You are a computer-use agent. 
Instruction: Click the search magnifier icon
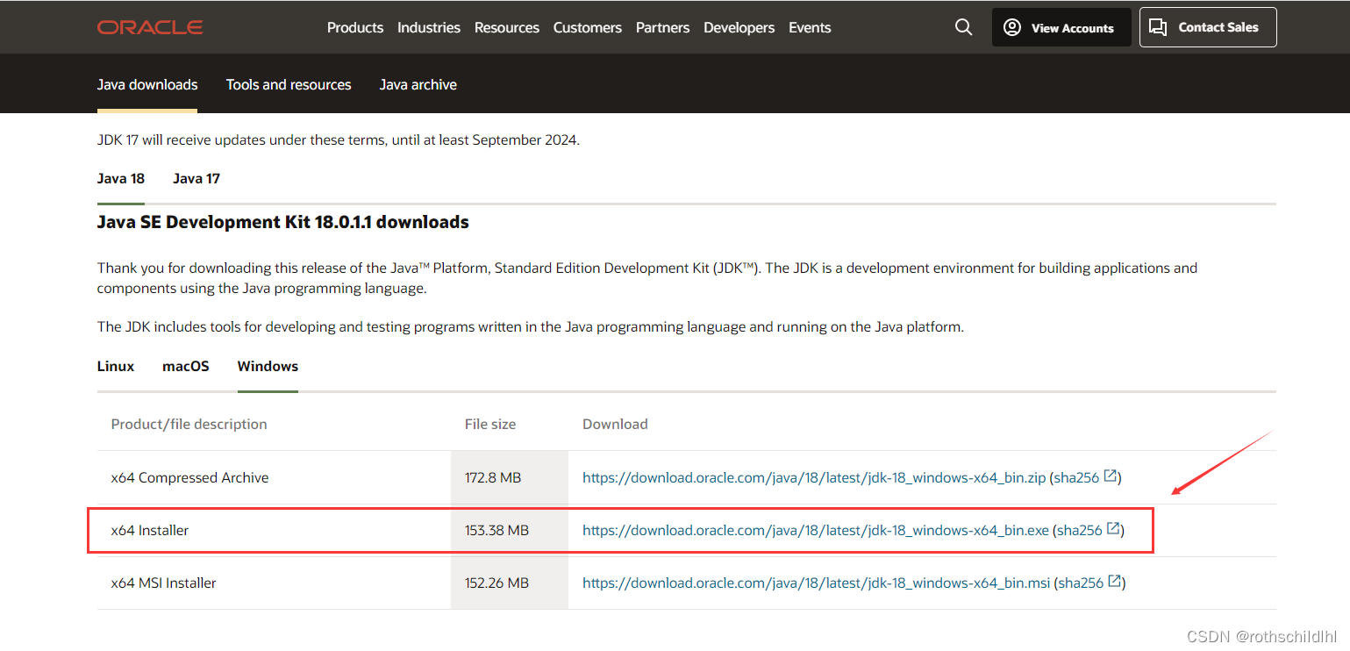coord(963,27)
